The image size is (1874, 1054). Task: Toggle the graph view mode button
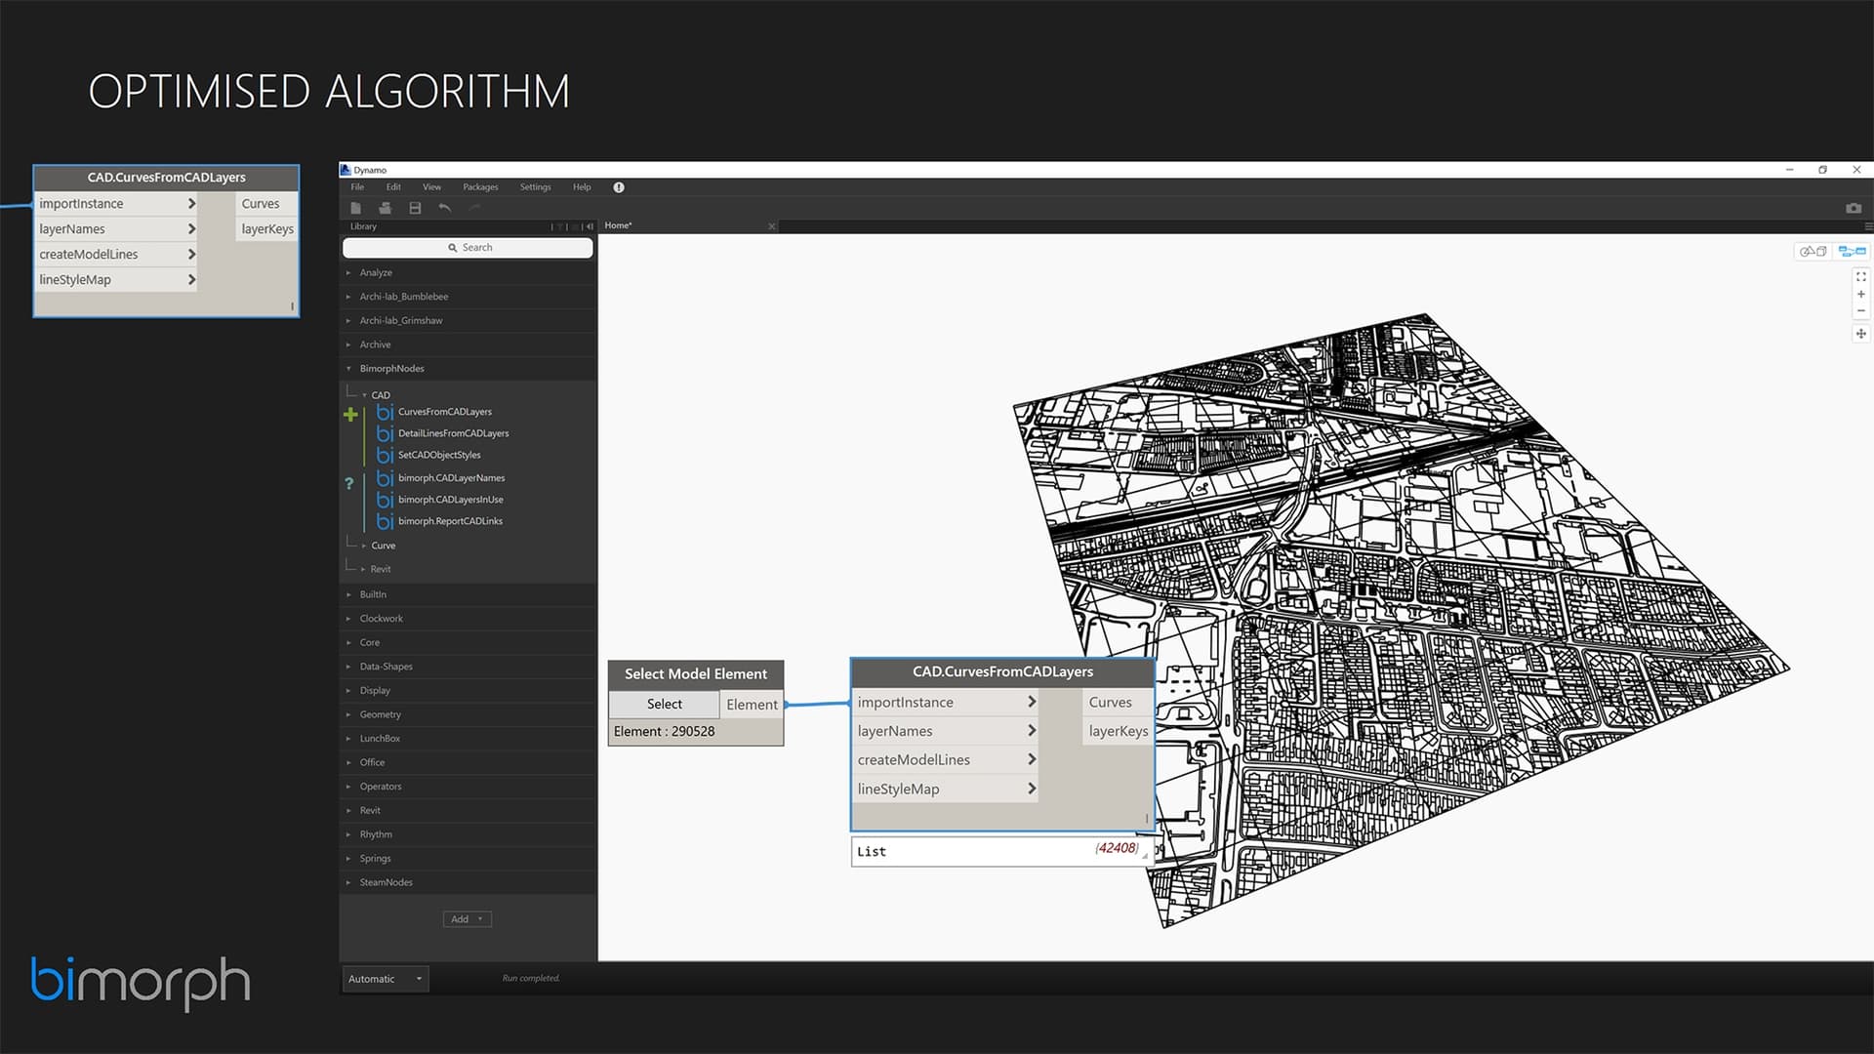pos(1851,251)
